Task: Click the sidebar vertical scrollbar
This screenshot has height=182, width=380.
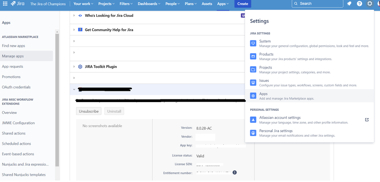Action: [57, 99]
